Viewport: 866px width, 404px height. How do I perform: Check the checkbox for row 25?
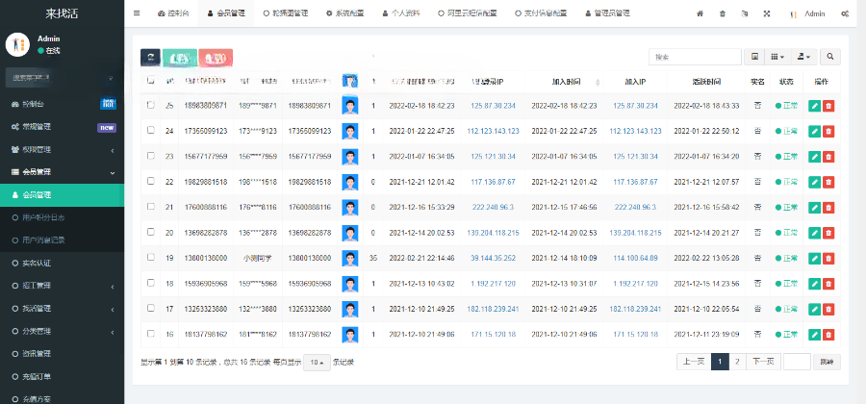(151, 105)
